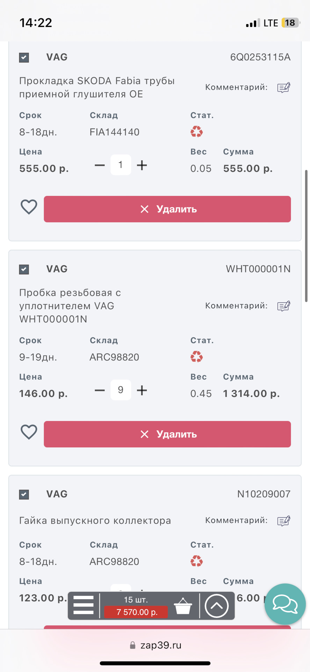Screen dimensions: 310x672
Task: Open the live chat bubble
Action: click(x=285, y=604)
